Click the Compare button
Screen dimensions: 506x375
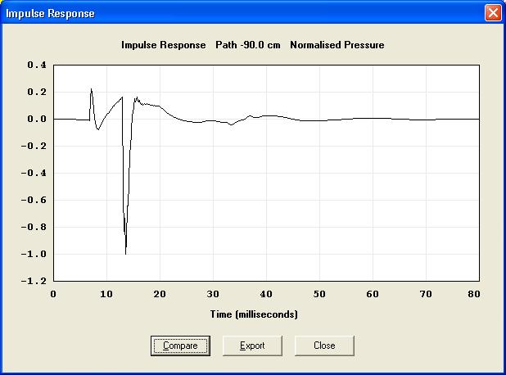(x=180, y=346)
